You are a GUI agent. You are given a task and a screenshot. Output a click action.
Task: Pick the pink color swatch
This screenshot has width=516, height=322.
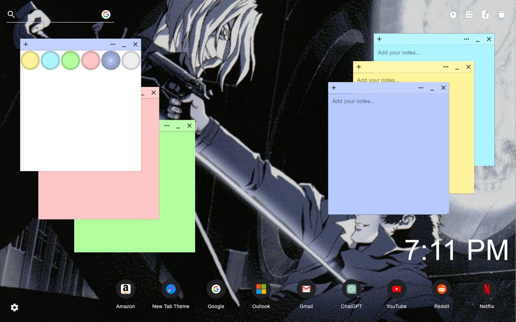point(91,60)
